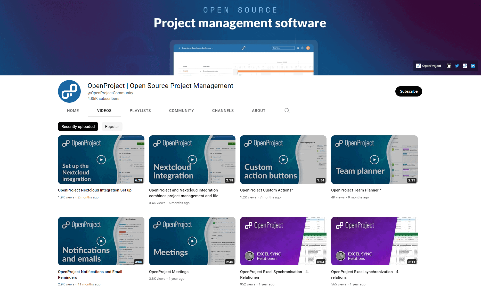The width and height of the screenshot is (481, 288).
Task: Click the channel search magnifier icon
Action: [x=287, y=111]
